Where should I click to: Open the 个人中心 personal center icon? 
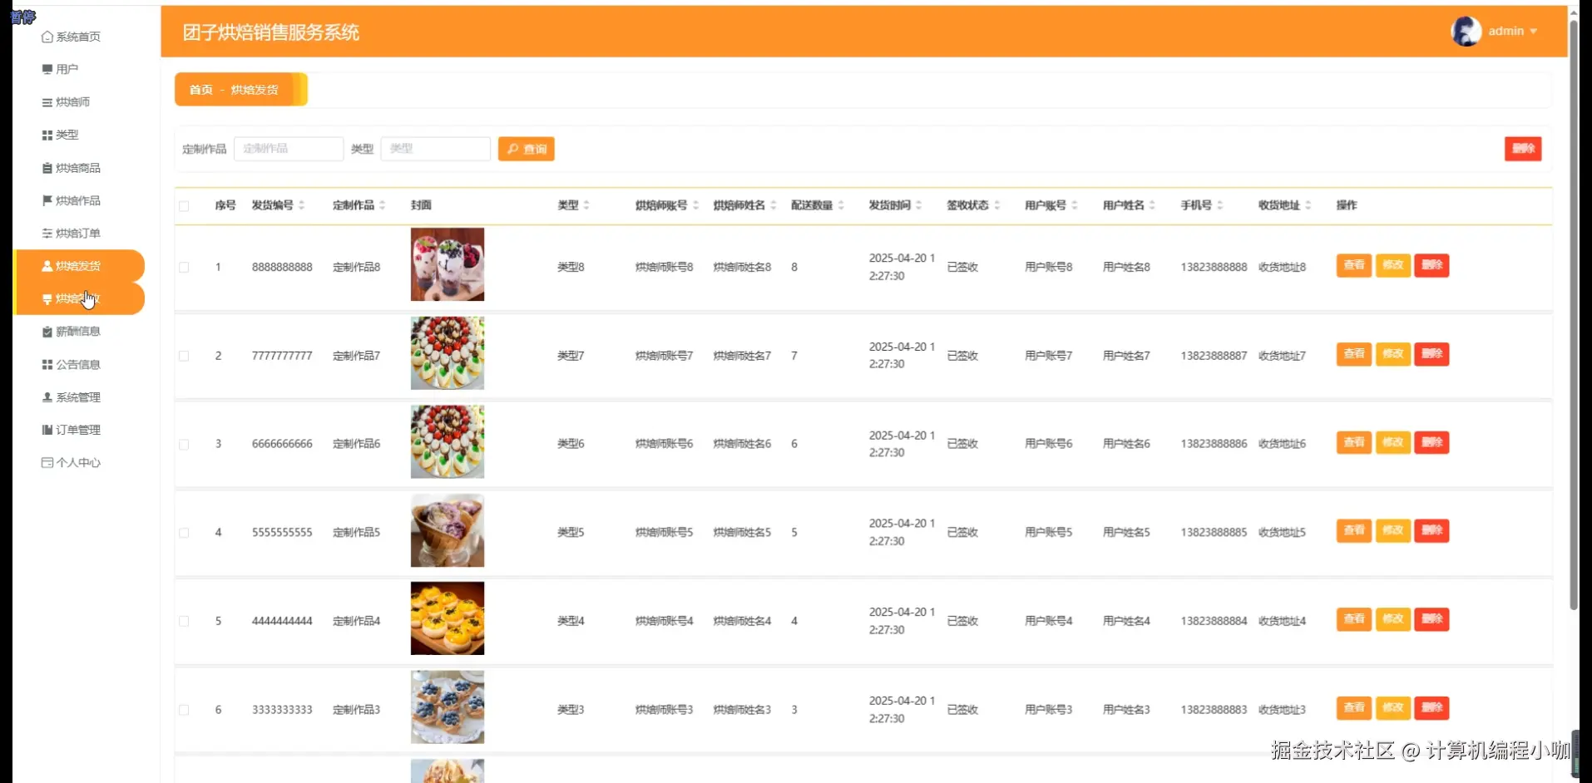(x=47, y=462)
